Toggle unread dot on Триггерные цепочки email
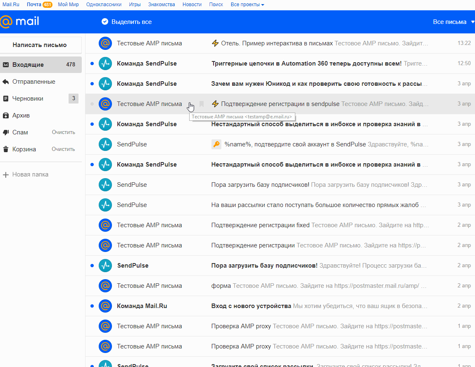The height and width of the screenshot is (367, 475). (x=92, y=64)
